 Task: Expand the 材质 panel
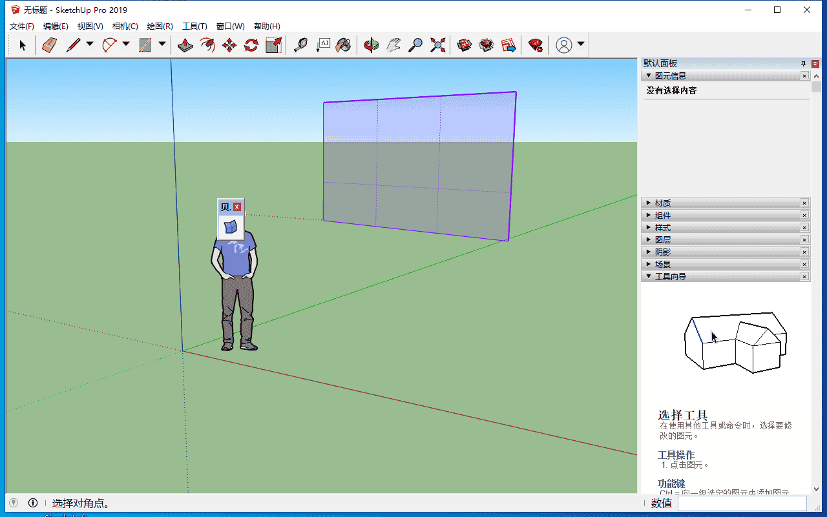click(649, 203)
